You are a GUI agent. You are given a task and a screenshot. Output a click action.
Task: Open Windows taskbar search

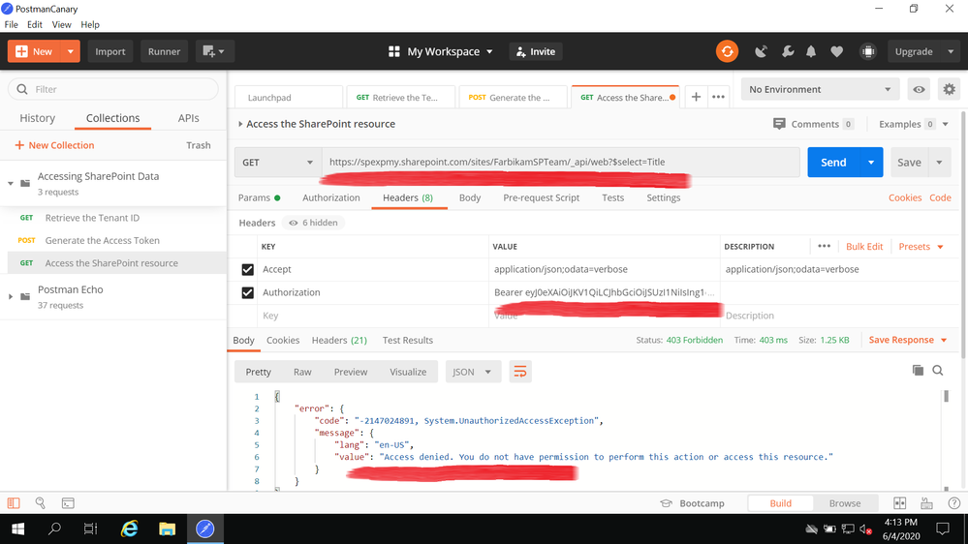click(54, 529)
